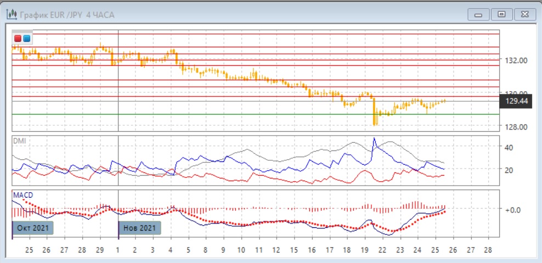Click the Ноя 2021 month marker

click(140, 227)
